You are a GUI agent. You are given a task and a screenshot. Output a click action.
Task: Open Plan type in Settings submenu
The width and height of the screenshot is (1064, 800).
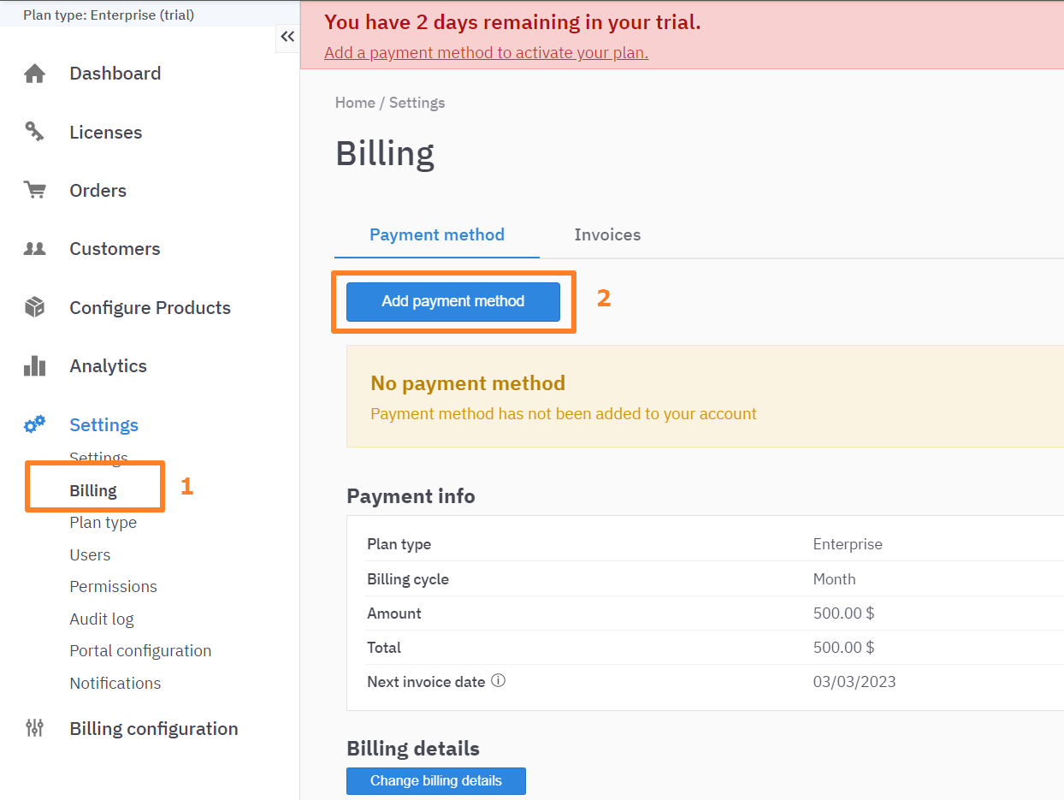tap(103, 523)
